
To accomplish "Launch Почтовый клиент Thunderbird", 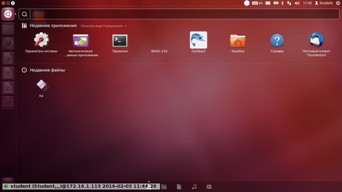I will click(316, 45).
